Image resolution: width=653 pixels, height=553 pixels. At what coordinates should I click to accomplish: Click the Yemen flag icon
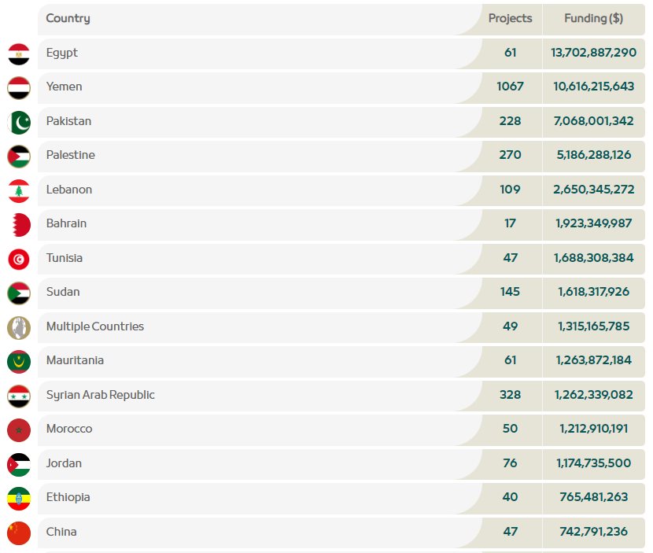(19, 88)
